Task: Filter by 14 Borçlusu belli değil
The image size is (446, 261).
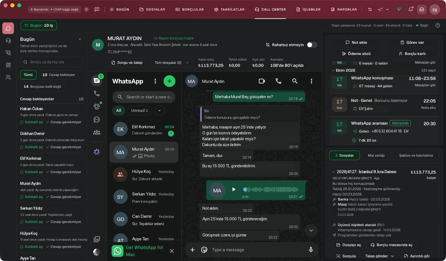Action: [x=42, y=87]
